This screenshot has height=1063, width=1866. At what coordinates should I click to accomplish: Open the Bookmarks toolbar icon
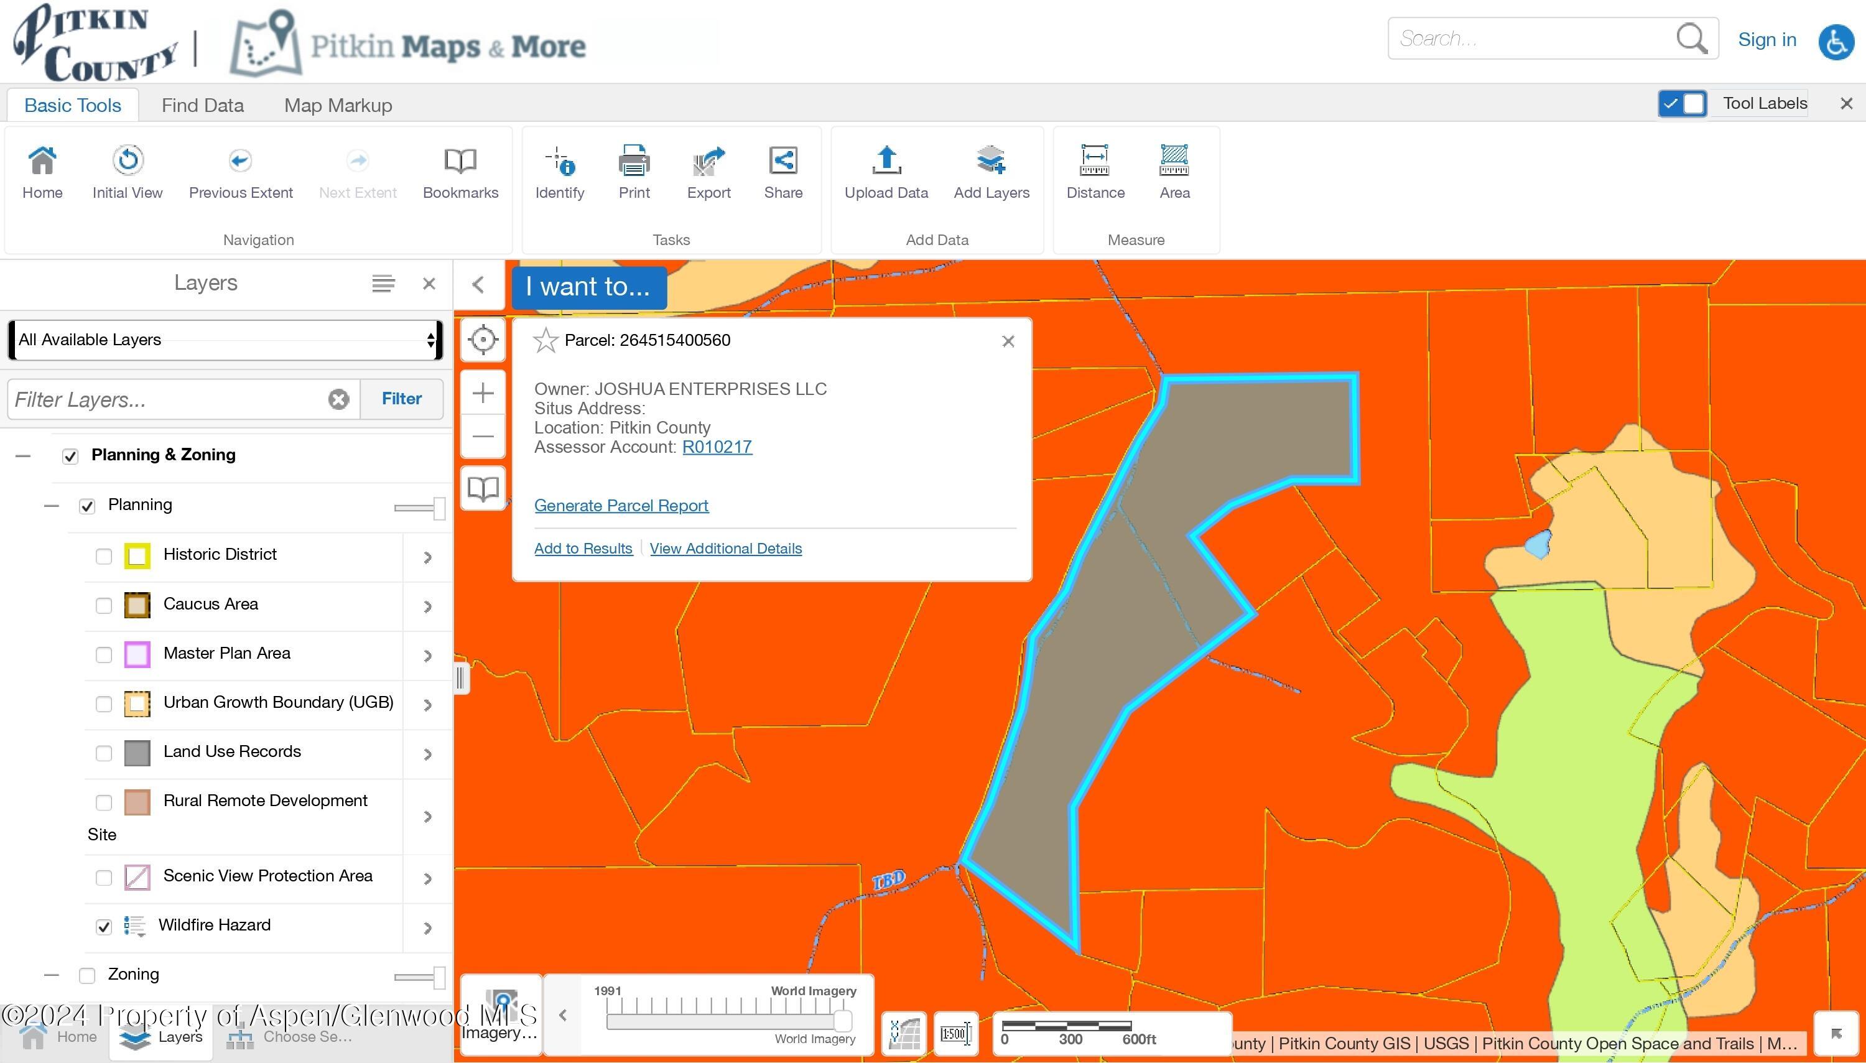click(x=460, y=161)
